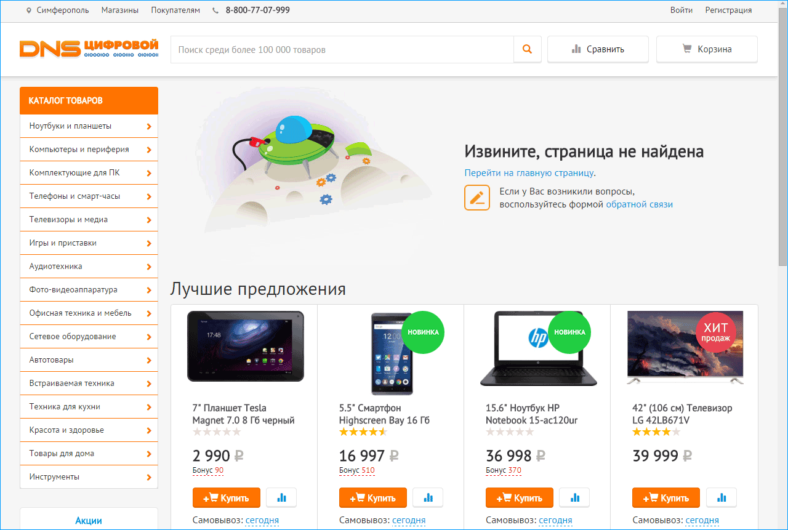Follow the Перейти на главную страницу link
This screenshot has width=788, height=530.
click(529, 173)
